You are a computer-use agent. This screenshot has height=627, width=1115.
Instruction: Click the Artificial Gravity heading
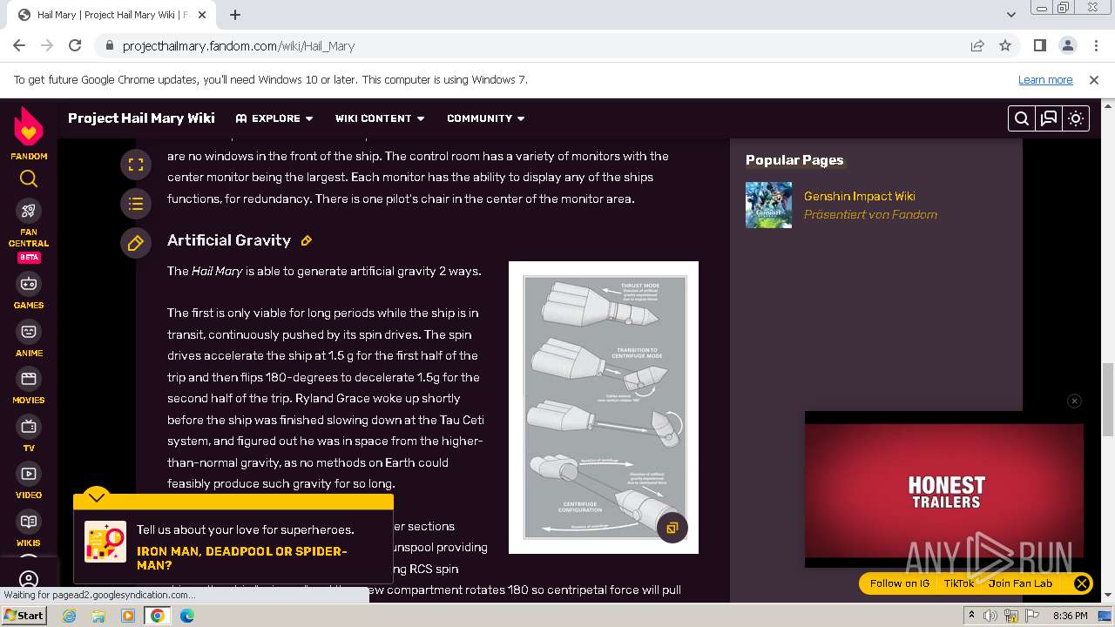tap(229, 240)
